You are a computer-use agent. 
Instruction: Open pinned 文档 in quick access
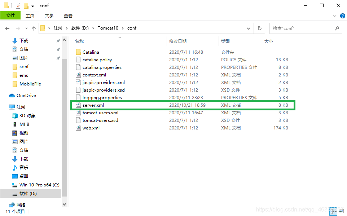pos(24,49)
